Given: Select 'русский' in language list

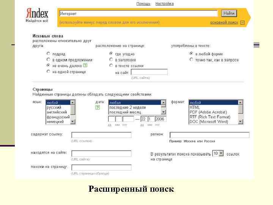Looking at the screenshot, I should 58,107.
